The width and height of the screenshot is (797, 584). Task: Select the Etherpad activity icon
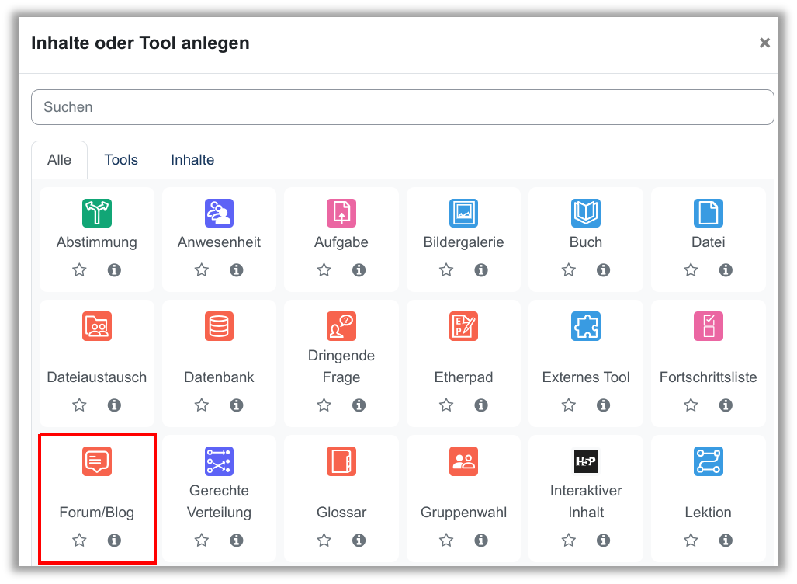point(463,326)
